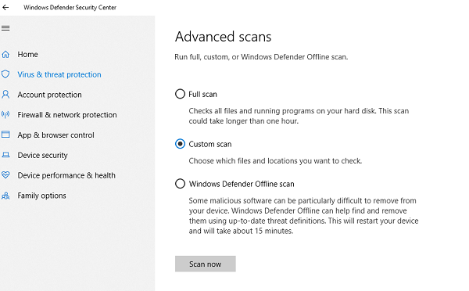Click the Home house icon

pyautogui.click(x=5, y=54)
